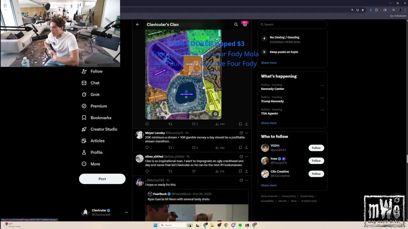
Task: Reply to the map image post
Action: 147,124
